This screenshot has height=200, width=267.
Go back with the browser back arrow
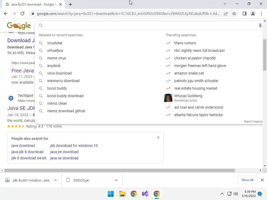pyautogui.click(x=6, y=14)
